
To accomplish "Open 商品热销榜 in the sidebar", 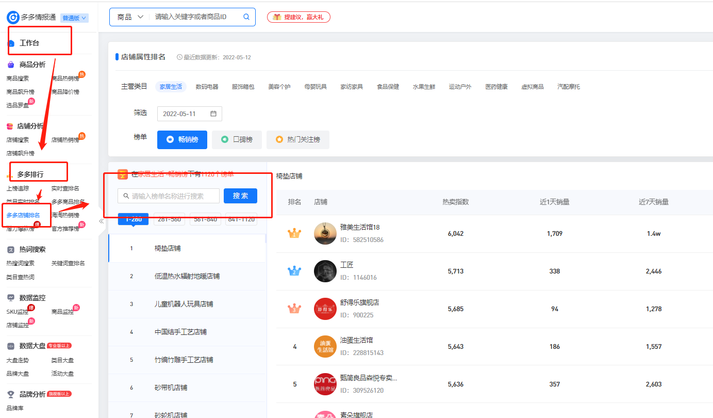I will (65, 78).
